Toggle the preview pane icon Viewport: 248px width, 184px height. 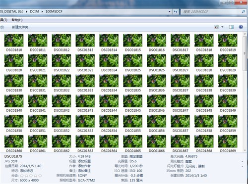point(231,27)
